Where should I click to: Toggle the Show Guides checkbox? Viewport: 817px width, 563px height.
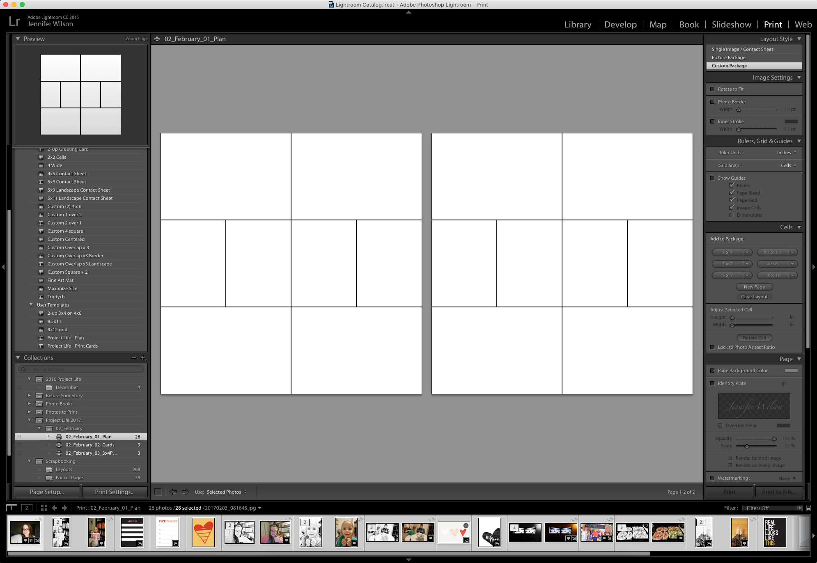point(712,178)
